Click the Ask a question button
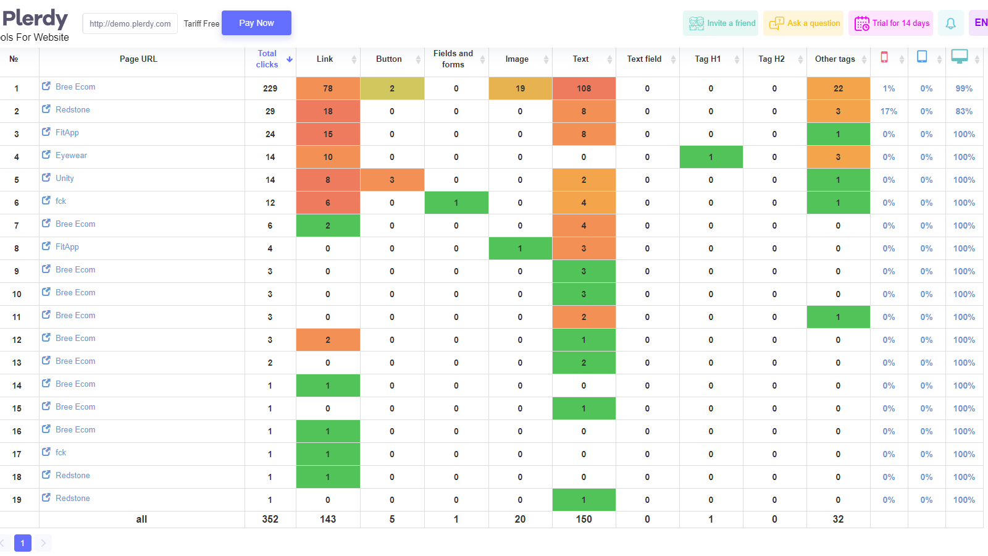Image resolution: width=988 pixels, height=556 pixels. (x=805, y=23)
